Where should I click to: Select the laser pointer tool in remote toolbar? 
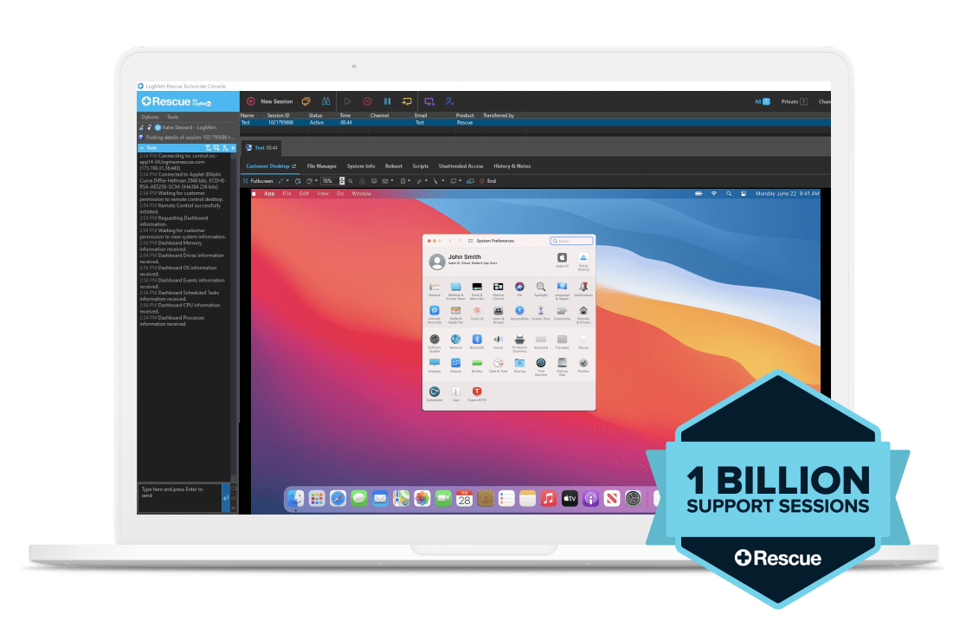point(435,181)
